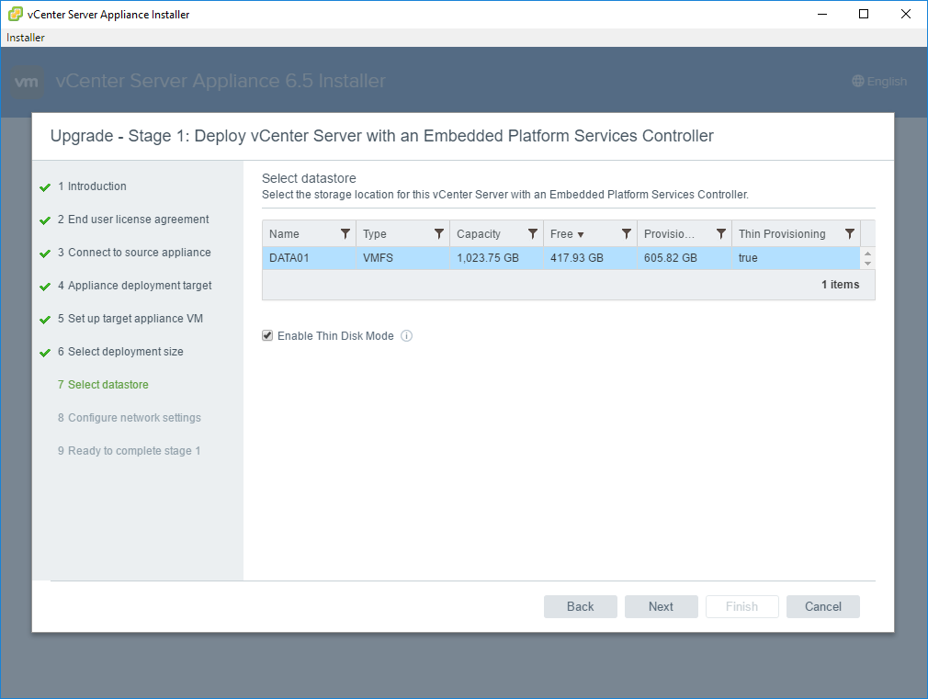This screenshot has width=928, height=699.
Task: Sort by the Type column header
Action: tap(375, 234)
